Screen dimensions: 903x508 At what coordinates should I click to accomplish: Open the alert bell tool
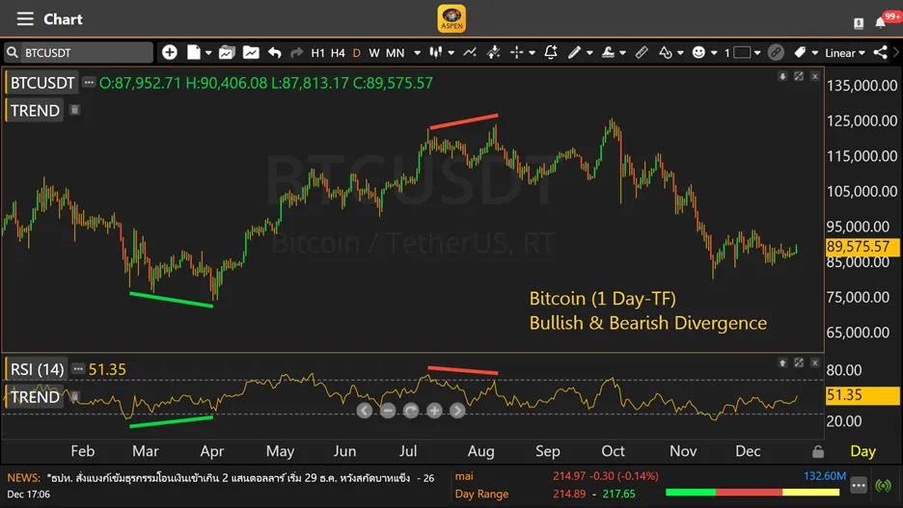click(551, 52)
